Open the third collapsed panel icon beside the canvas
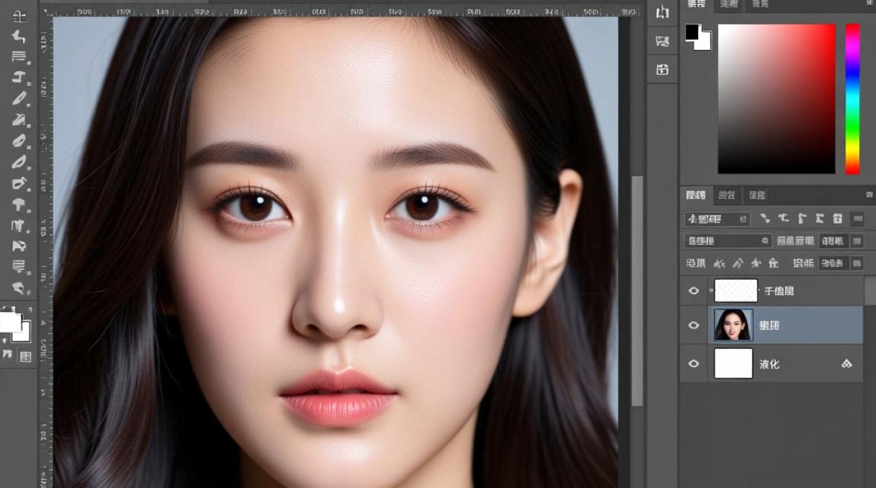 (x=662, y=69)
